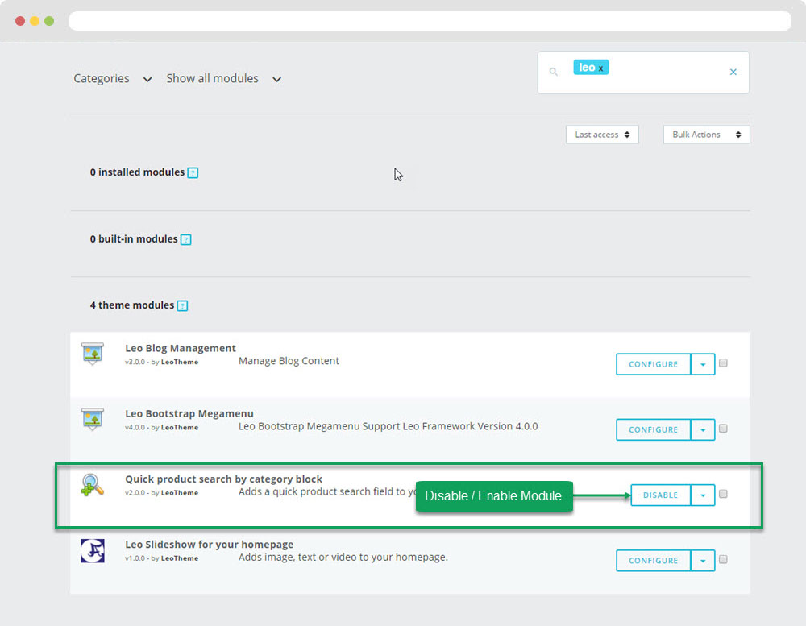This screenshot has width=806, height=626.
Task: Open the Bulk Actions dropdown
Action: click(706, 135)
